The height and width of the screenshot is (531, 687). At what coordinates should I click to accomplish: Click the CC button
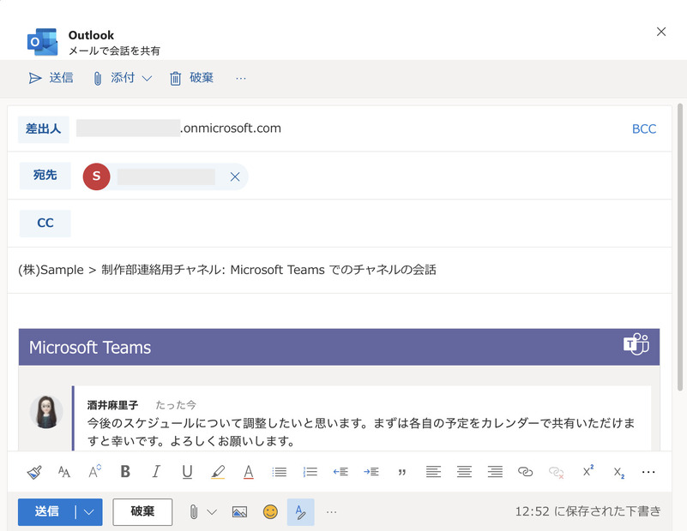(45, 223)
